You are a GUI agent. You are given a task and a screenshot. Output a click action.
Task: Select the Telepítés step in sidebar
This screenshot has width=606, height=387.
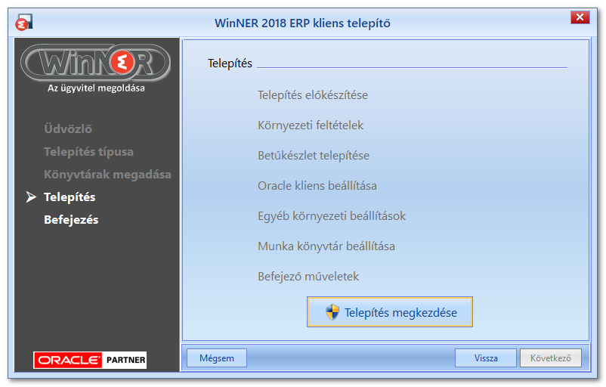pyautogui.click(x=70, y=197)
